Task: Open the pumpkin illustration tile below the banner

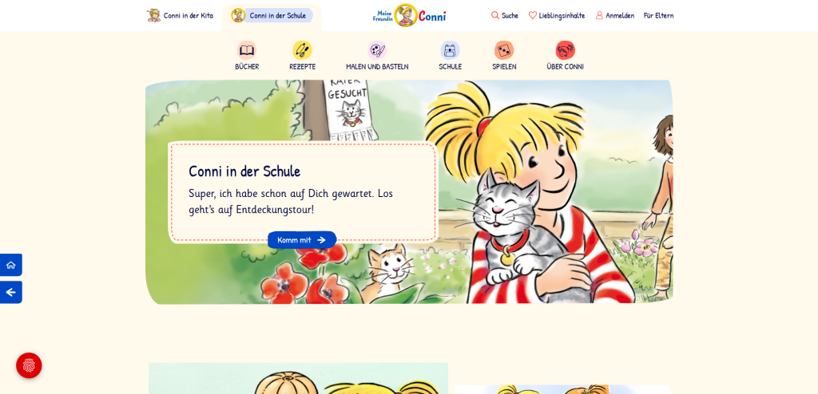Action: [x=299, y=378]
